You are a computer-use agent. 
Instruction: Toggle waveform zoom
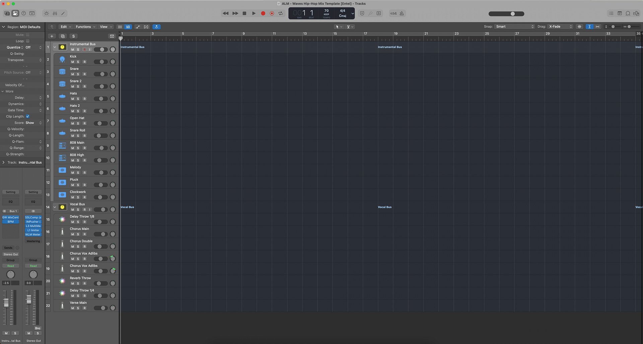pyautogui.click(x=580, y=27)
